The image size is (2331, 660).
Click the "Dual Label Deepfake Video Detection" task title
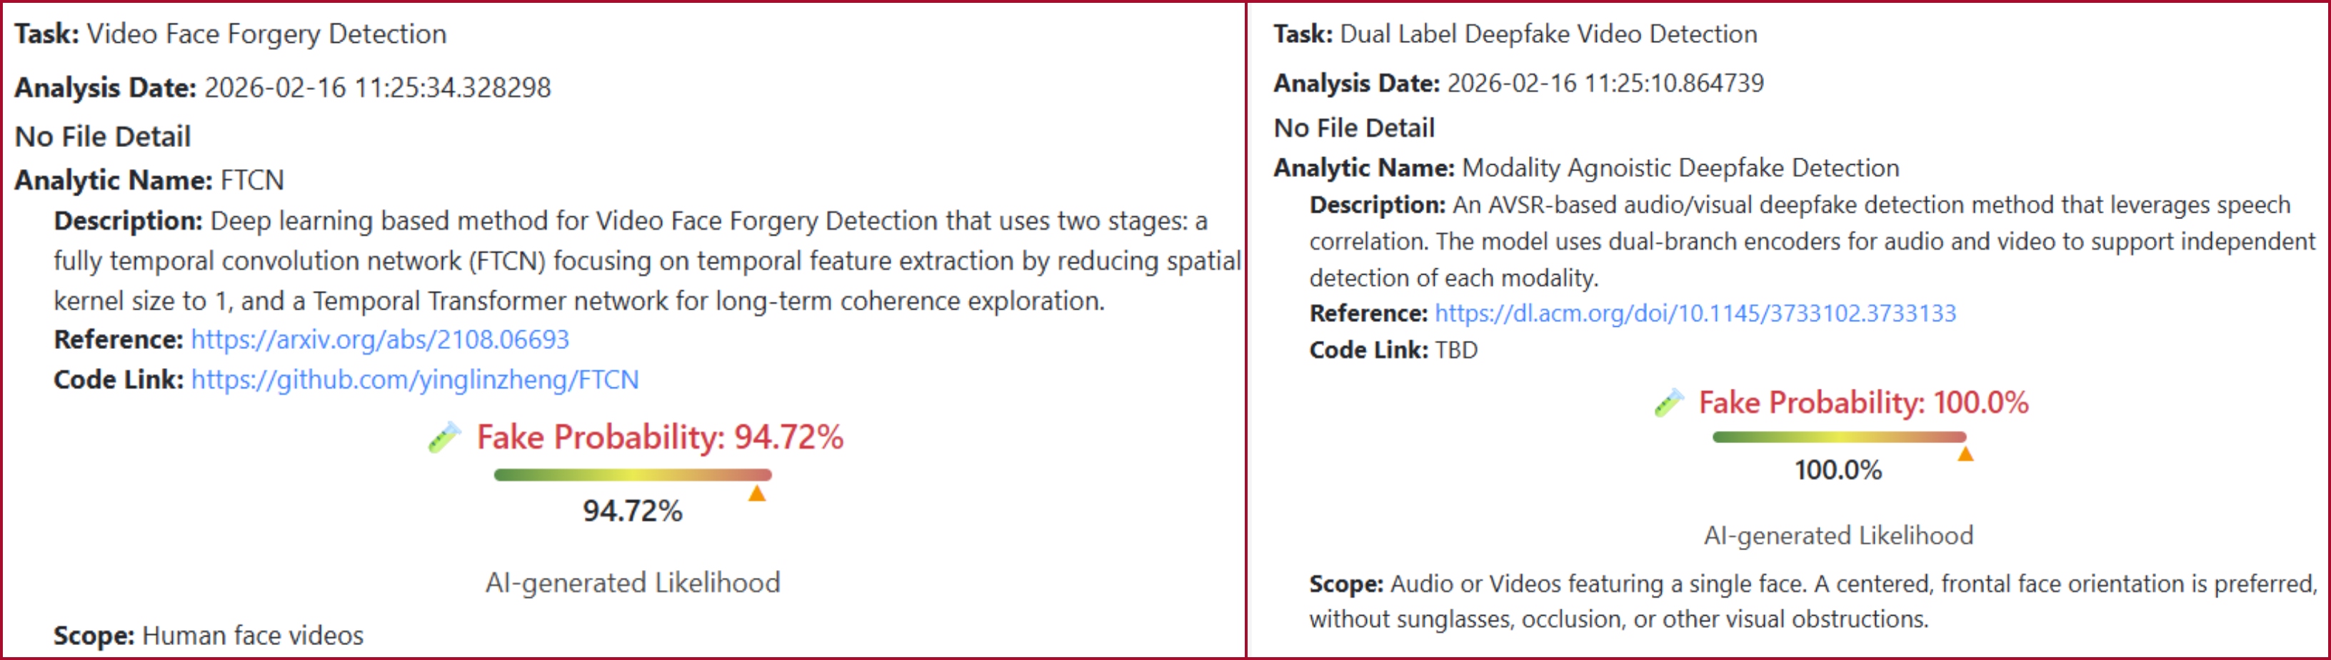click(1548, 34)
